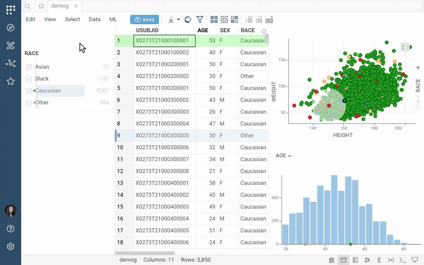Click 'Columns: 11' in status bar
The height and width of the screenshot is (265, 424).
pos(158,260)
